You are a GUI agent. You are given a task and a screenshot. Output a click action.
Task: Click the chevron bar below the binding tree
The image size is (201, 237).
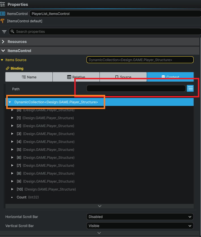coord(100,206)
